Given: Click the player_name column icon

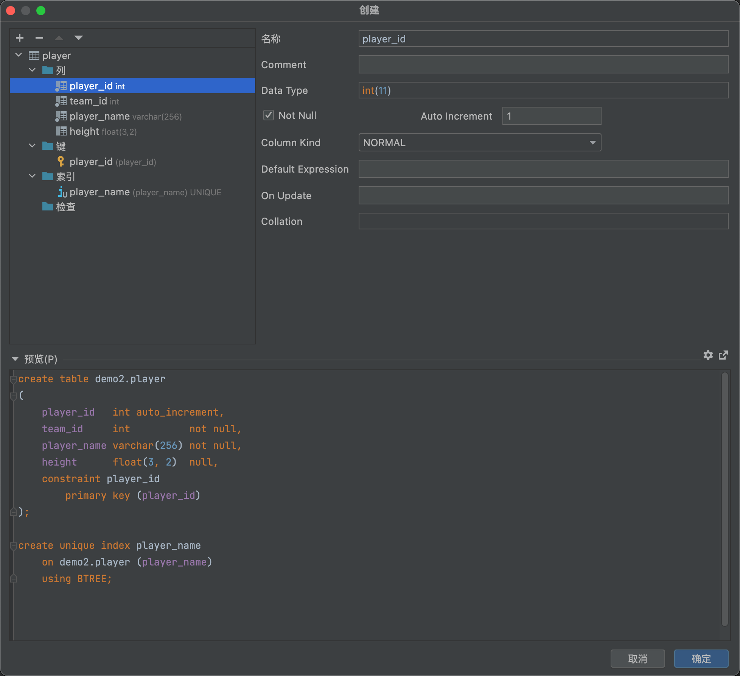Looking at the screenshot, I should 61,116.
